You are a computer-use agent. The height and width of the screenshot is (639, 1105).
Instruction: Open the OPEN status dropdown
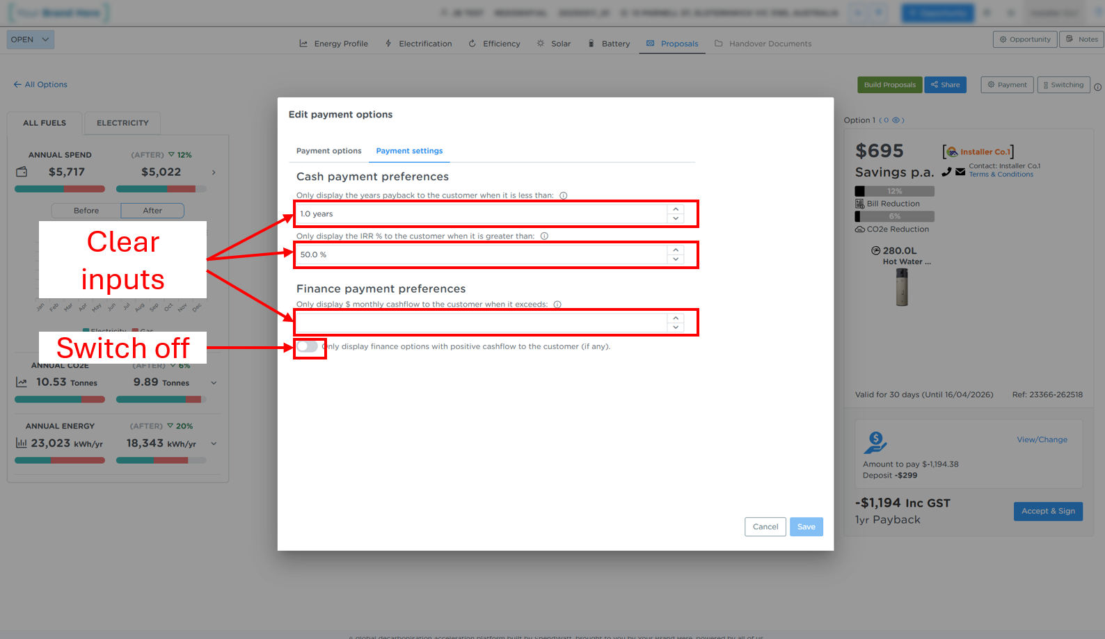(x=31, y=40)
